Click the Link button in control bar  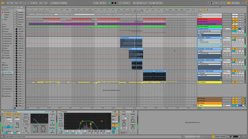(x=9, y=3)
